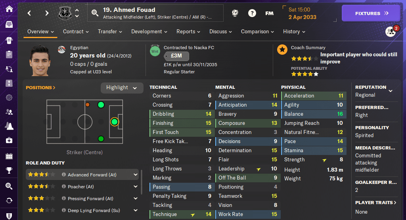The image size is (406, 220).
Task: Go to the Home screen icon
Action: 9,8
